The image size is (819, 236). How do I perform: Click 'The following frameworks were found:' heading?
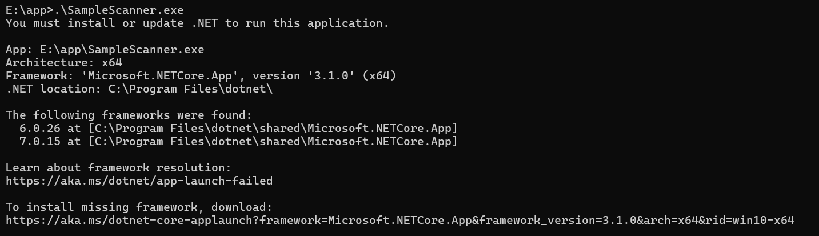click(x=129, y=115)
